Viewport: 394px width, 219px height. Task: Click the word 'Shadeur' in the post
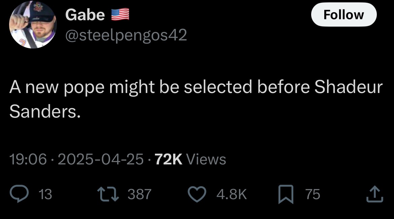point(349,87)
